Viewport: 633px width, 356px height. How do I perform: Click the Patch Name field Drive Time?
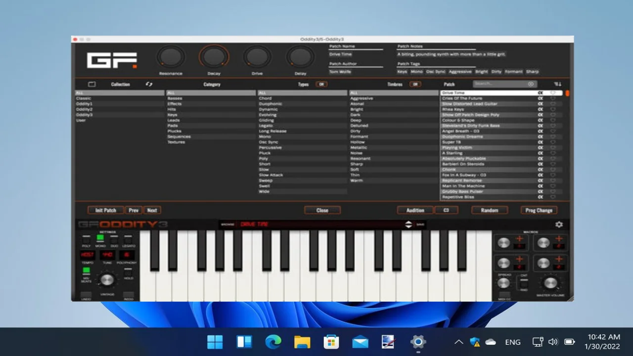(356, 54)
